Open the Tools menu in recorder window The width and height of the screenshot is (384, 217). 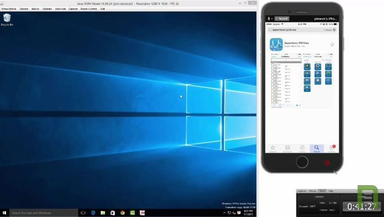[x=322, y=191]
